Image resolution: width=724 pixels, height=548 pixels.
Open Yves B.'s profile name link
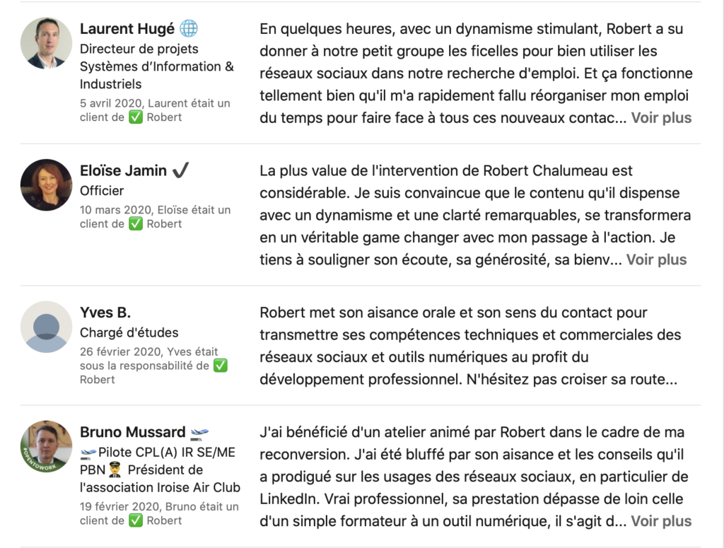coord(105,313)
